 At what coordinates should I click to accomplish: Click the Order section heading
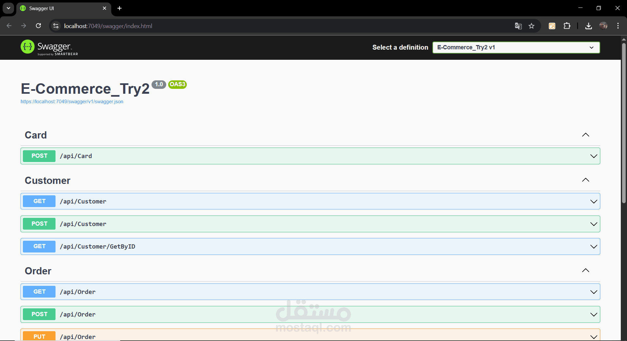38,271
